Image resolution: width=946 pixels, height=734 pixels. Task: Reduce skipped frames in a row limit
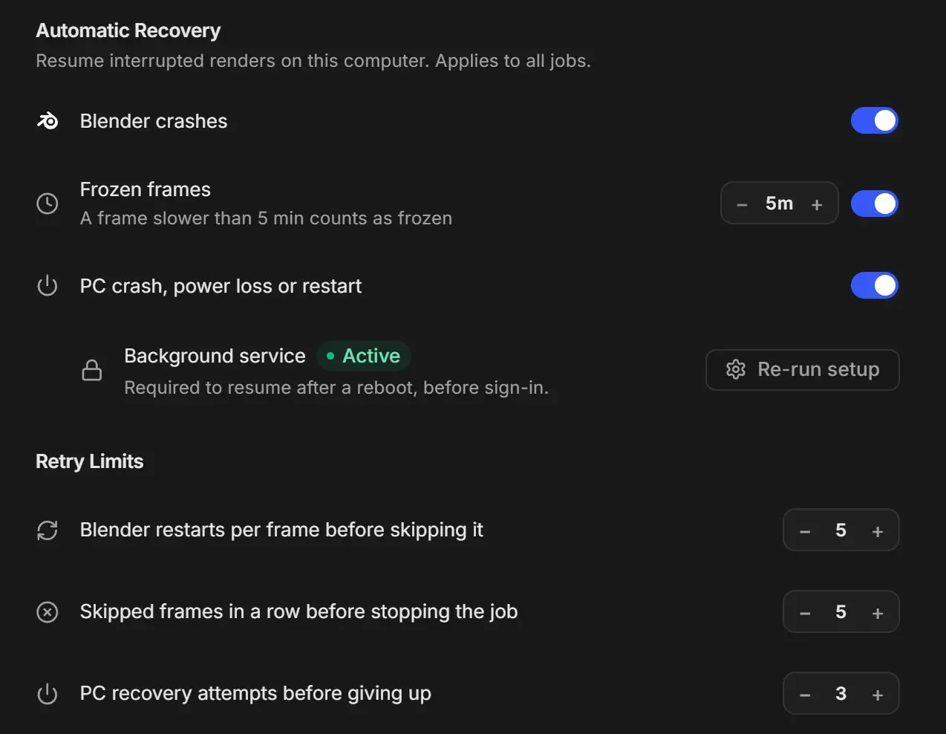point(805,613)
